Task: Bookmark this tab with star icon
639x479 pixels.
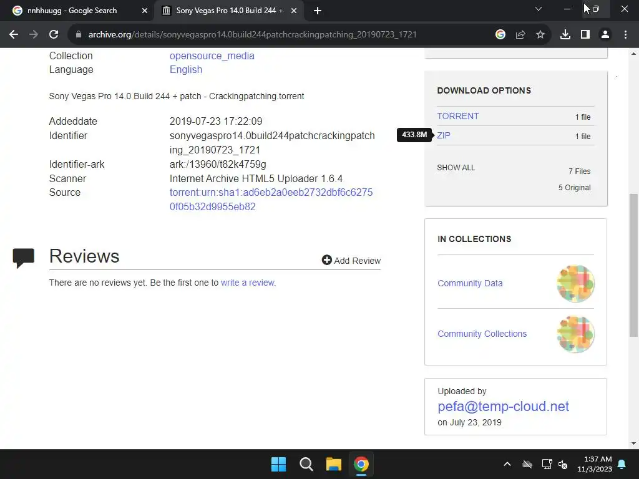Action: tap(540, 35)
